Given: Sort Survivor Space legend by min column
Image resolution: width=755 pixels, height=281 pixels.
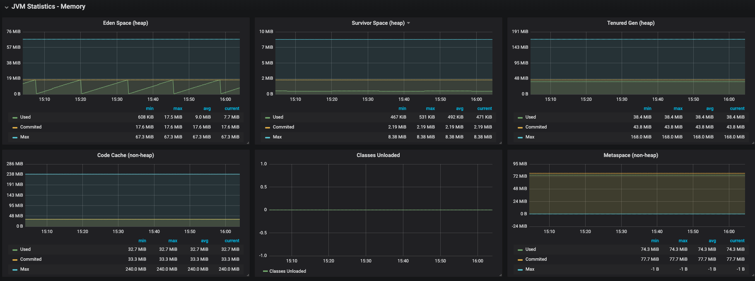Looking at the screenshot, I should (402, 109).
